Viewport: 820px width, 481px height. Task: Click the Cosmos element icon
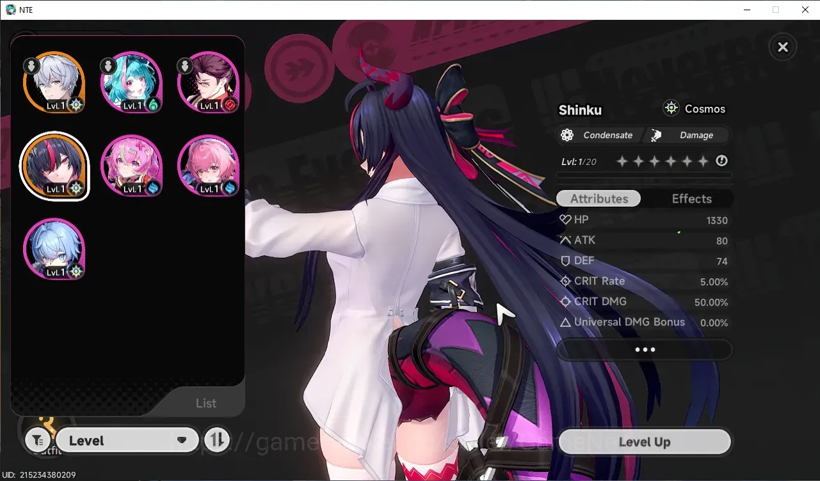click(671, 108)
